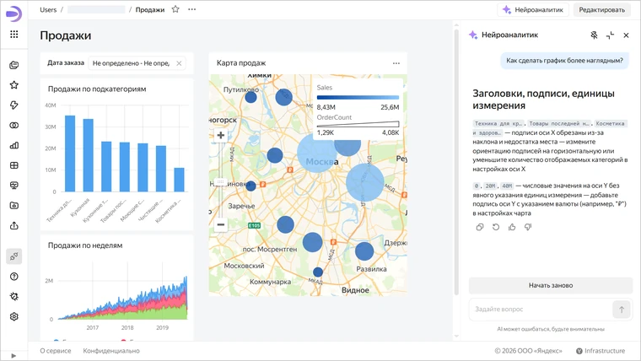Click the highlighted satellite icon in sidebar

(13, 256)
